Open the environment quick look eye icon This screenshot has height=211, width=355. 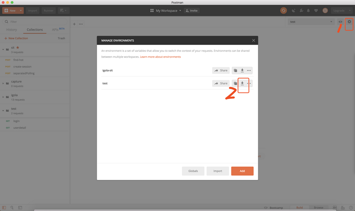coord(340,22)
